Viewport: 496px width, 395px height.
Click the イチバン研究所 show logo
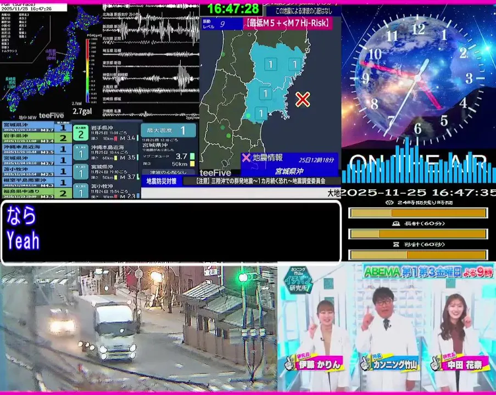click(299, 280)
